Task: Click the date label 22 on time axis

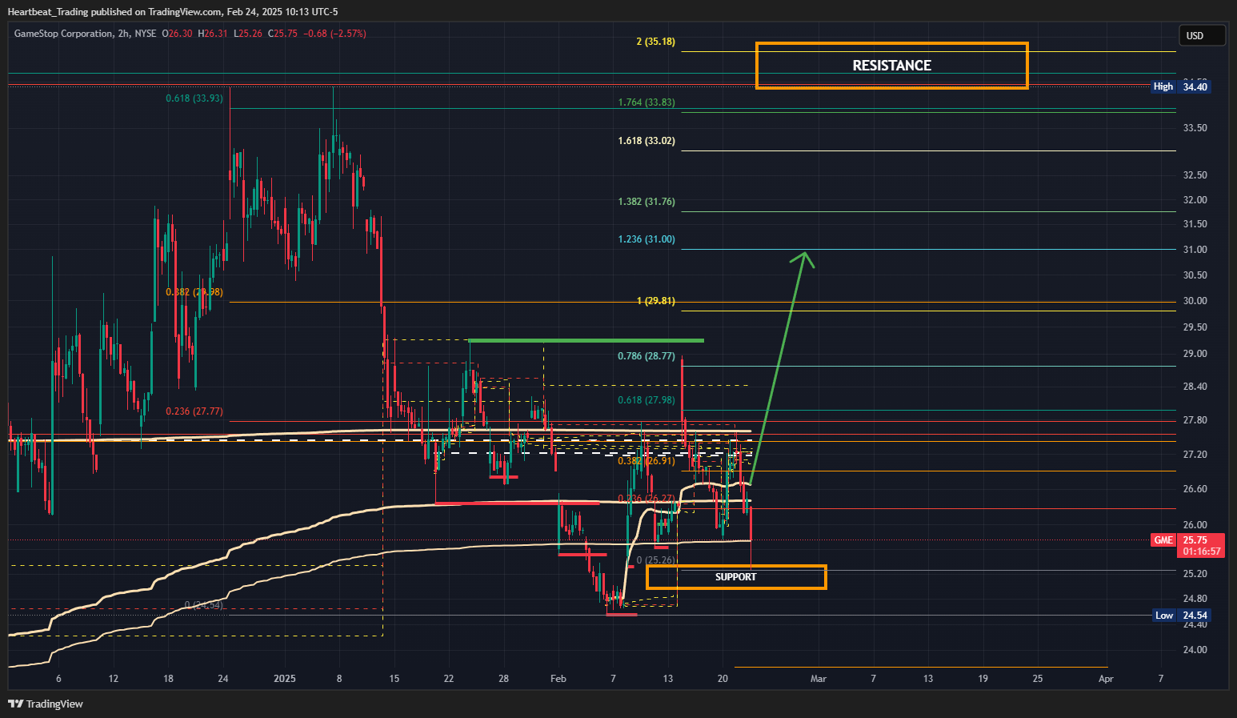Action: [x=449, y=679]
